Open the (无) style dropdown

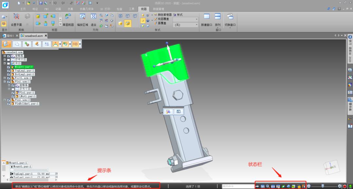tap(185, 25)
